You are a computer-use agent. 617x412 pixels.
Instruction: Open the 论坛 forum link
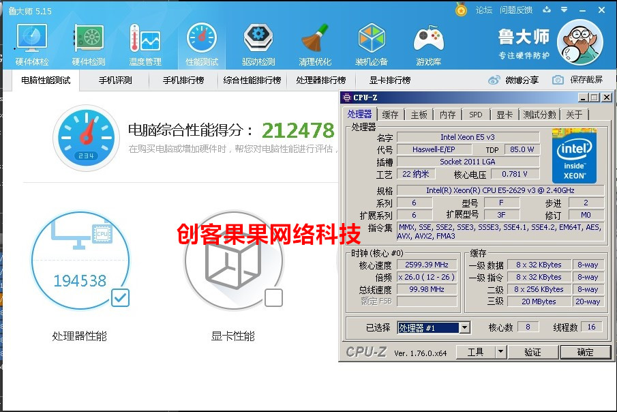(x=483, y=10)
